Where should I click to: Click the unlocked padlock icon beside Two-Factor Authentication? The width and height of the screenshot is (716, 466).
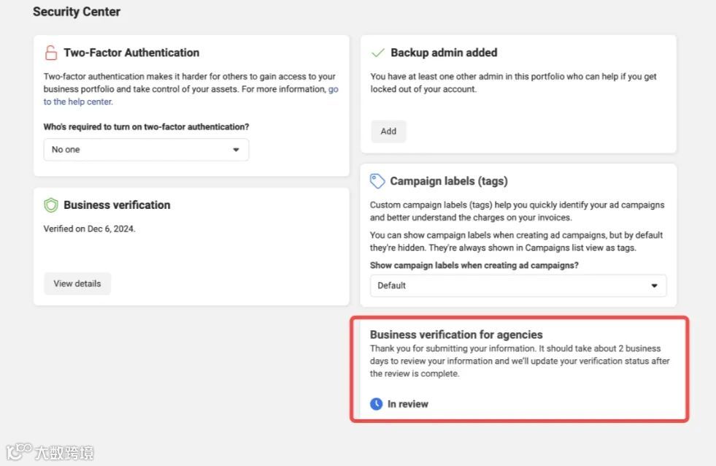pos(51,53)
